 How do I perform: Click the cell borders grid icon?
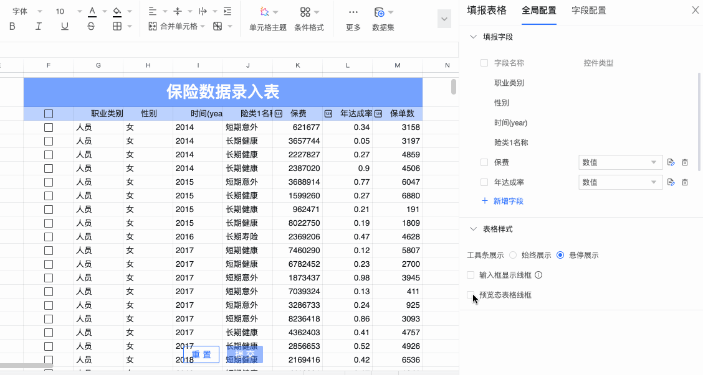coord(117,26)
